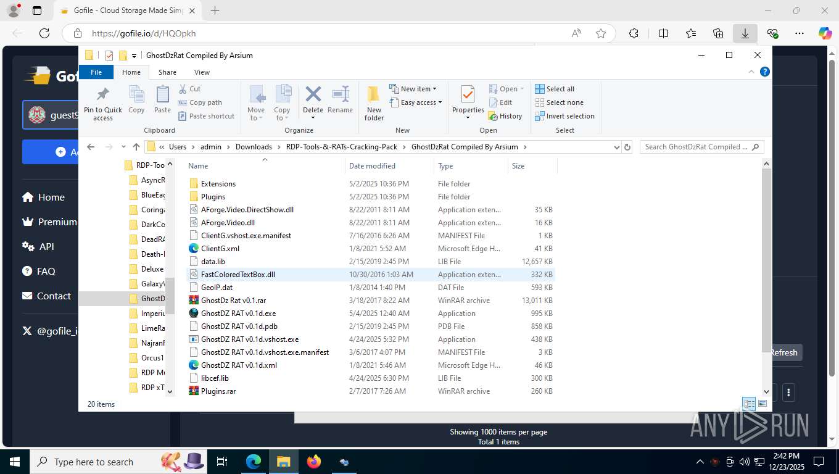Open Quick Access Toolbar customize arrow
Image resolution: width=839 pixels, height=474 pixels.
coord(134,56)
